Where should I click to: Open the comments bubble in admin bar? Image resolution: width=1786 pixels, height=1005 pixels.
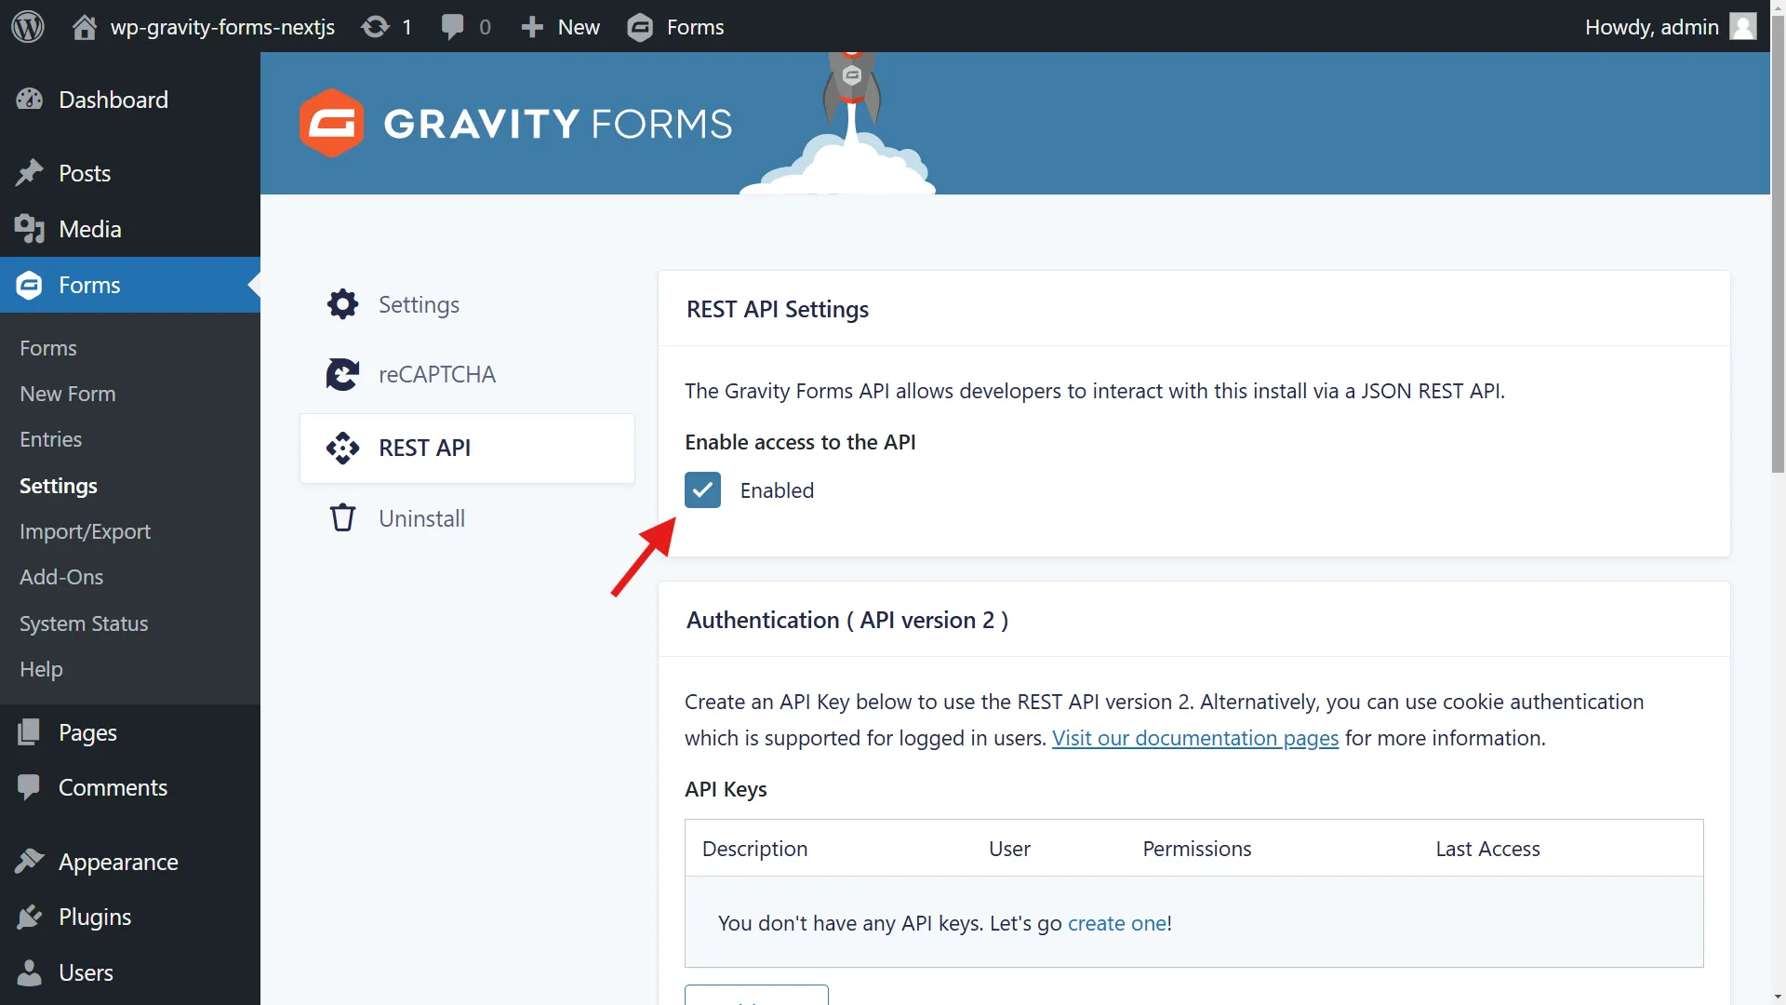point(453,27)
